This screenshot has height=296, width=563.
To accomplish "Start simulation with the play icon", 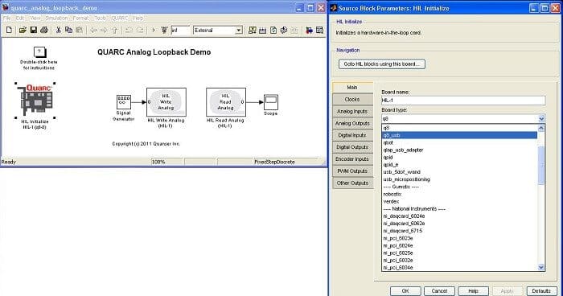I will [x=154, y=31].
